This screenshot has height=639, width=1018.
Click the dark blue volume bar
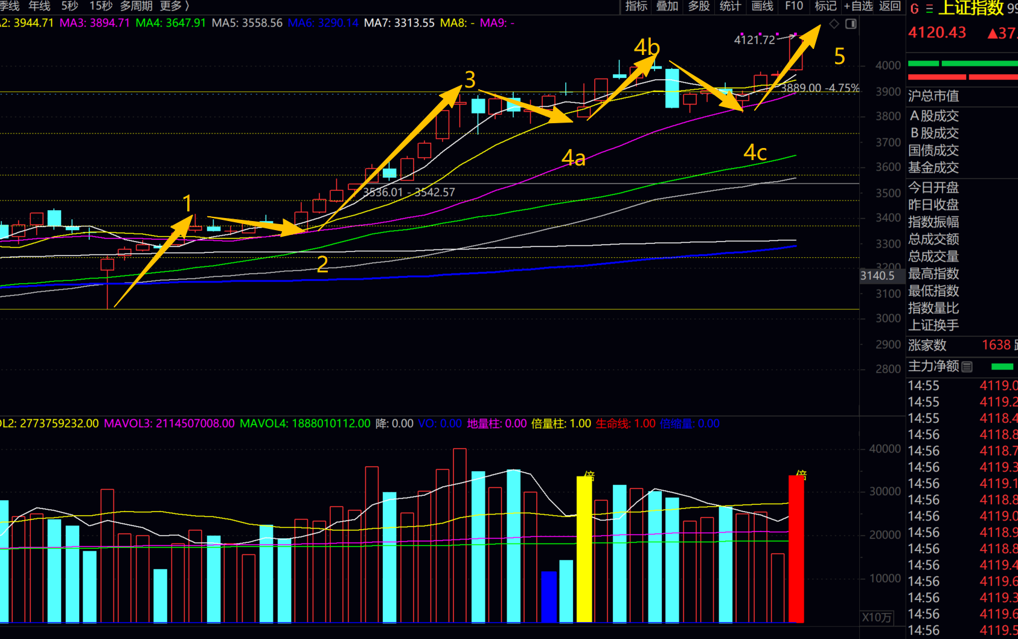[x=549, y=596]
